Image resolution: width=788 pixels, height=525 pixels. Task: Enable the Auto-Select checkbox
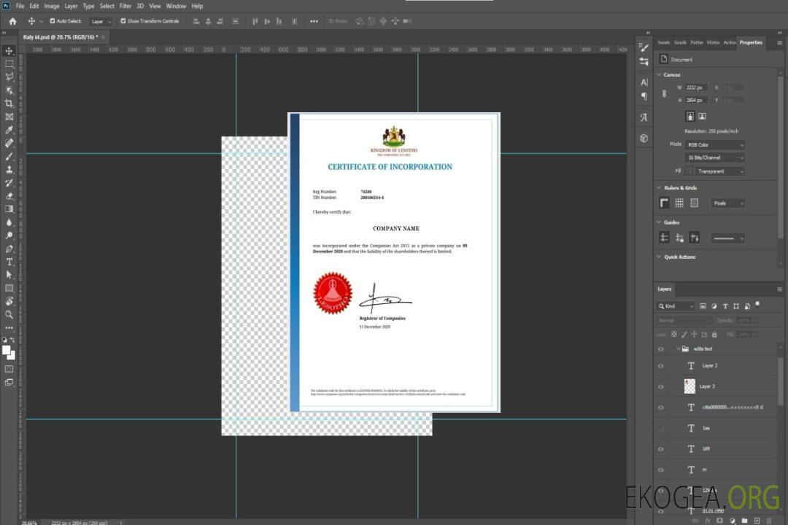pyautogui.click(x=53, y=21)
